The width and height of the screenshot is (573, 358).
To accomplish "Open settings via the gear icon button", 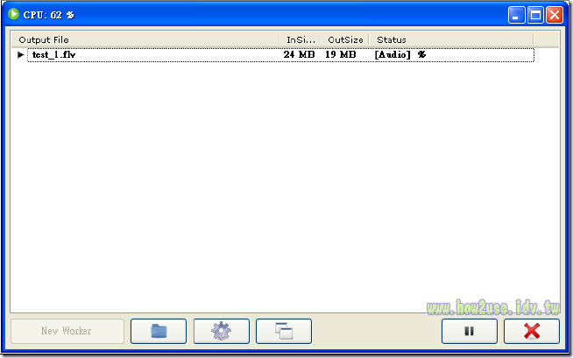I will [x=222, y=331].
